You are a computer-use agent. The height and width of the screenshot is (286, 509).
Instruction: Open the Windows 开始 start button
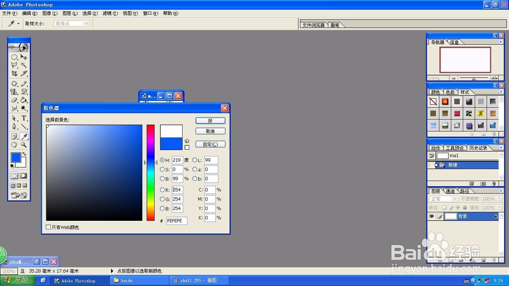pos(18,280)
